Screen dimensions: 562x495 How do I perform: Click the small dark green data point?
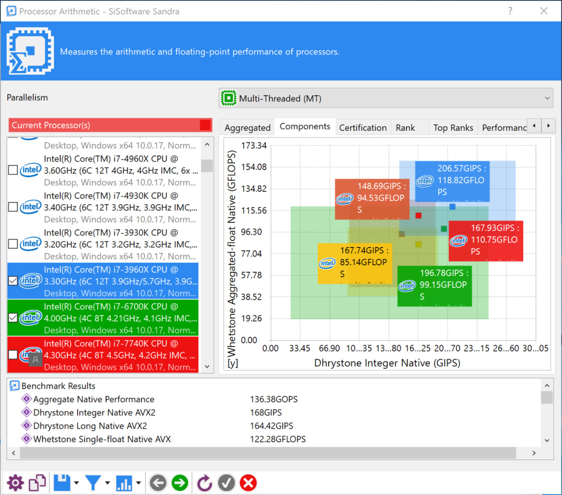point(444,228)
